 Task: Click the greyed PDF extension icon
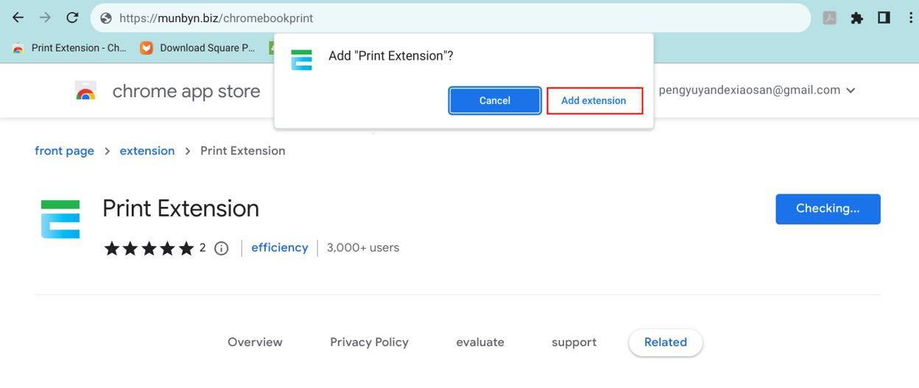830,18
